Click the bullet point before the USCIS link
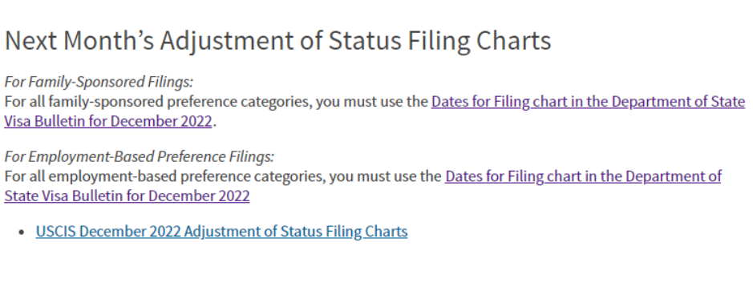 click(x=21, y=232)
